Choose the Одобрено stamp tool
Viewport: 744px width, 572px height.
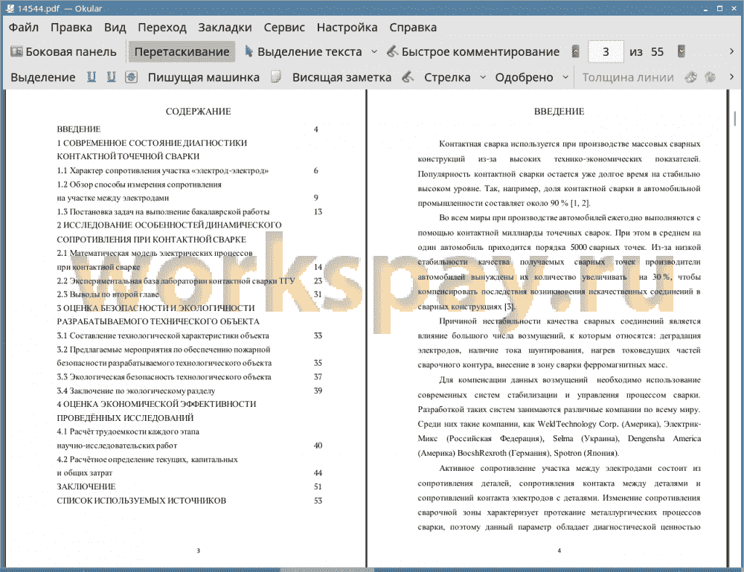point(524,77)
